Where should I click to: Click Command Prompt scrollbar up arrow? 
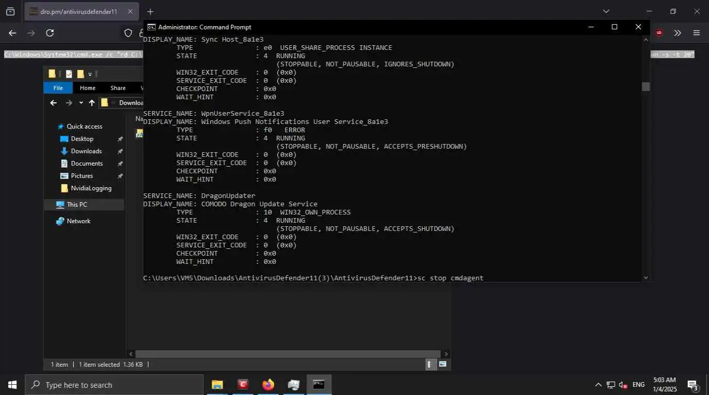(646, 39)
